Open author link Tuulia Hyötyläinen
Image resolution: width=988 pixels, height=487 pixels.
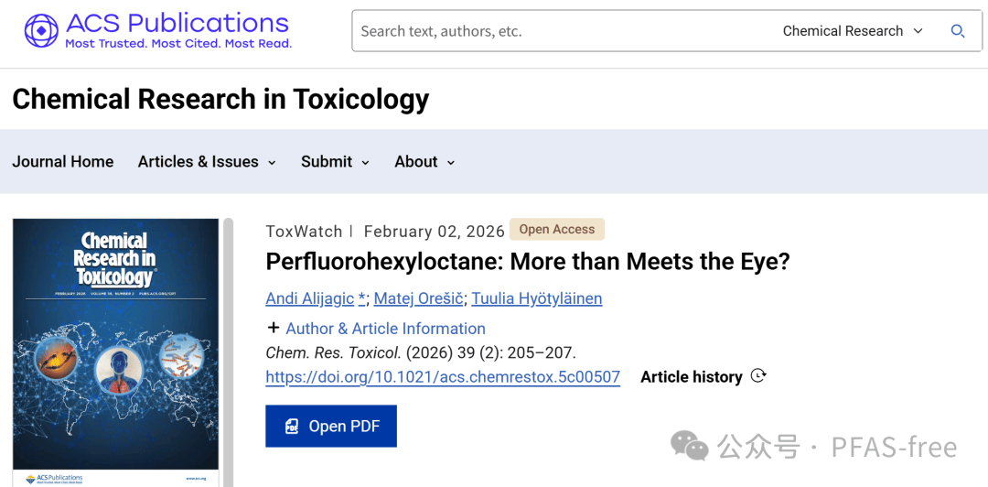click(x=537, y=298)
